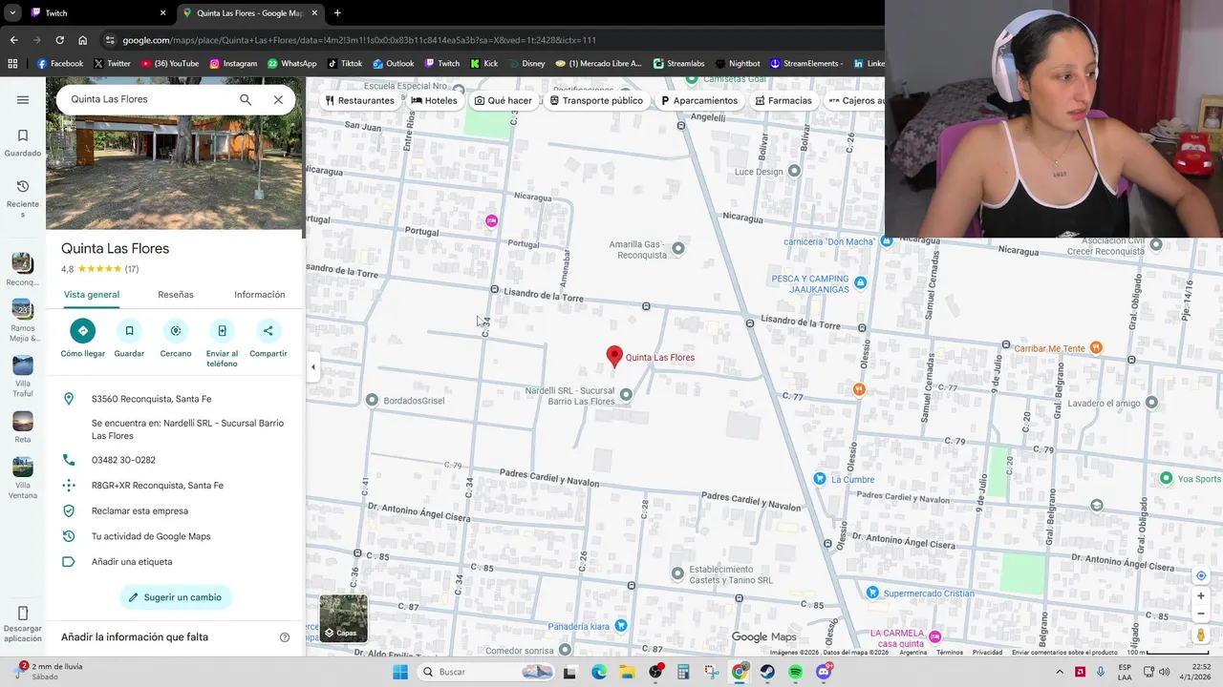Screen dimensions: 1223x687
Task: Click the BordadosGrisel marker
Action: click(372, 400)
